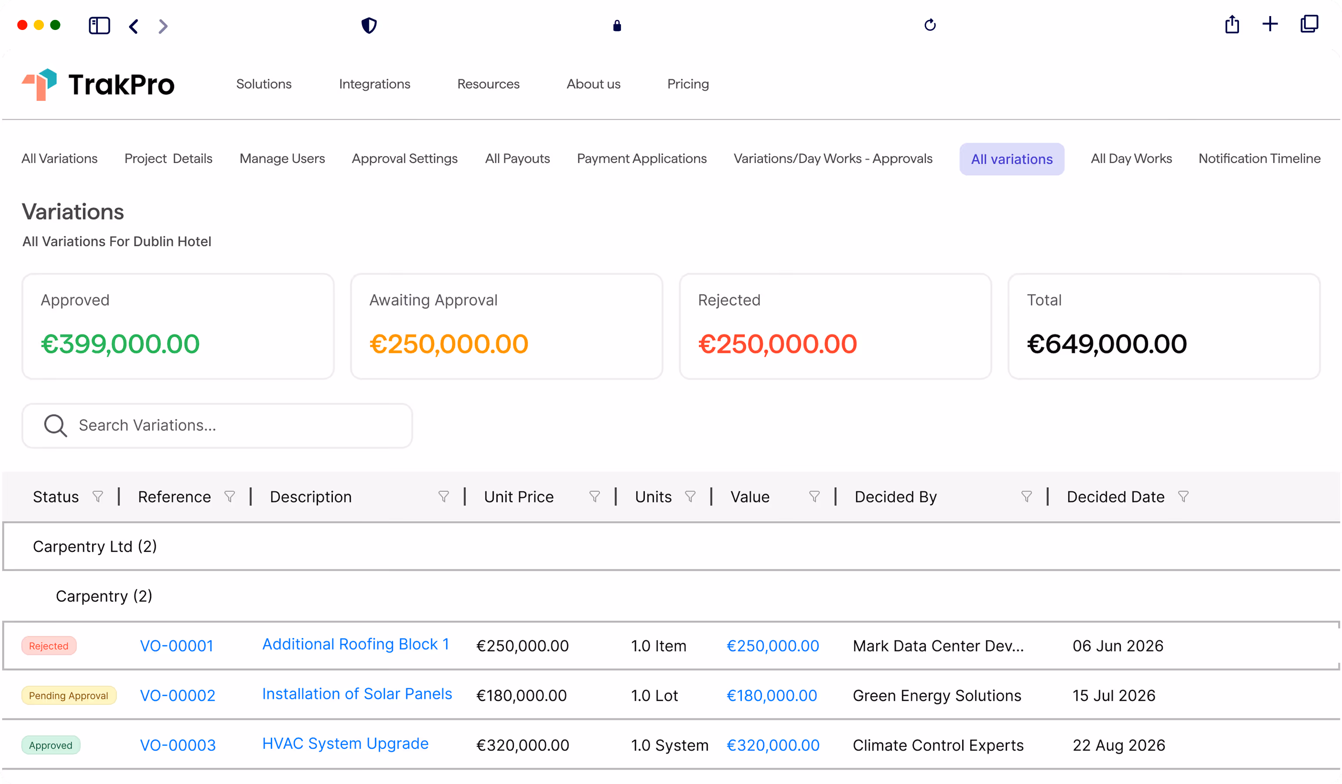This screenshot has height=784, width=1342.
Task: Click the Pending Approval status badge
Action: [x=69, y=696]
